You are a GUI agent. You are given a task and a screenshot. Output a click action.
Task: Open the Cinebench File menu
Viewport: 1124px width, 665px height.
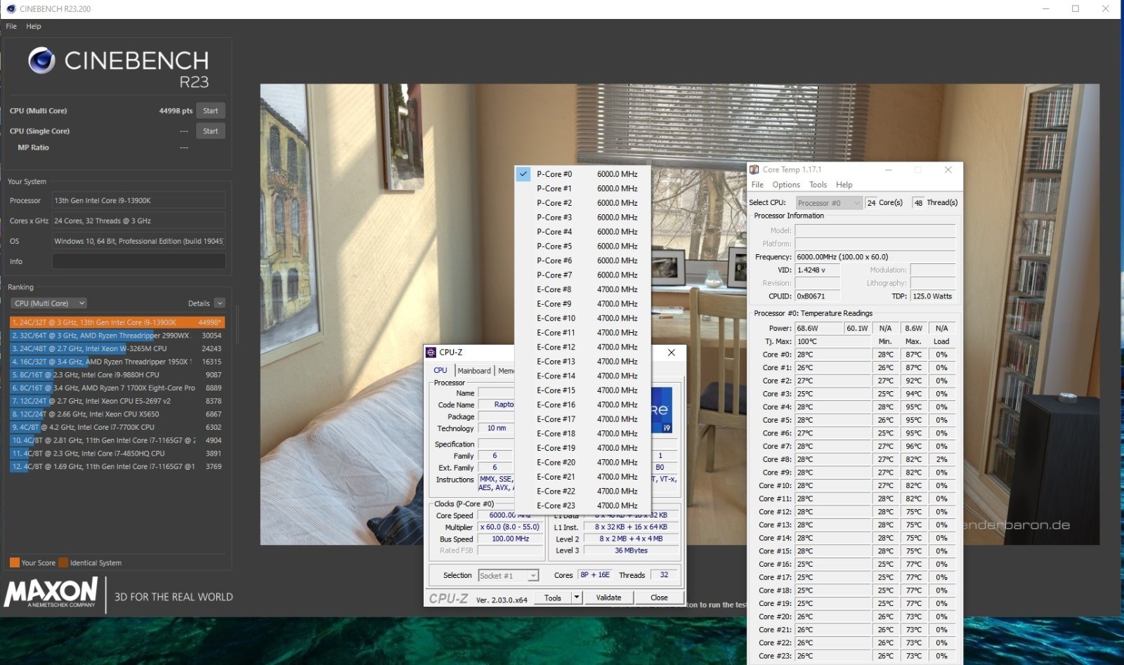point(11,26)
